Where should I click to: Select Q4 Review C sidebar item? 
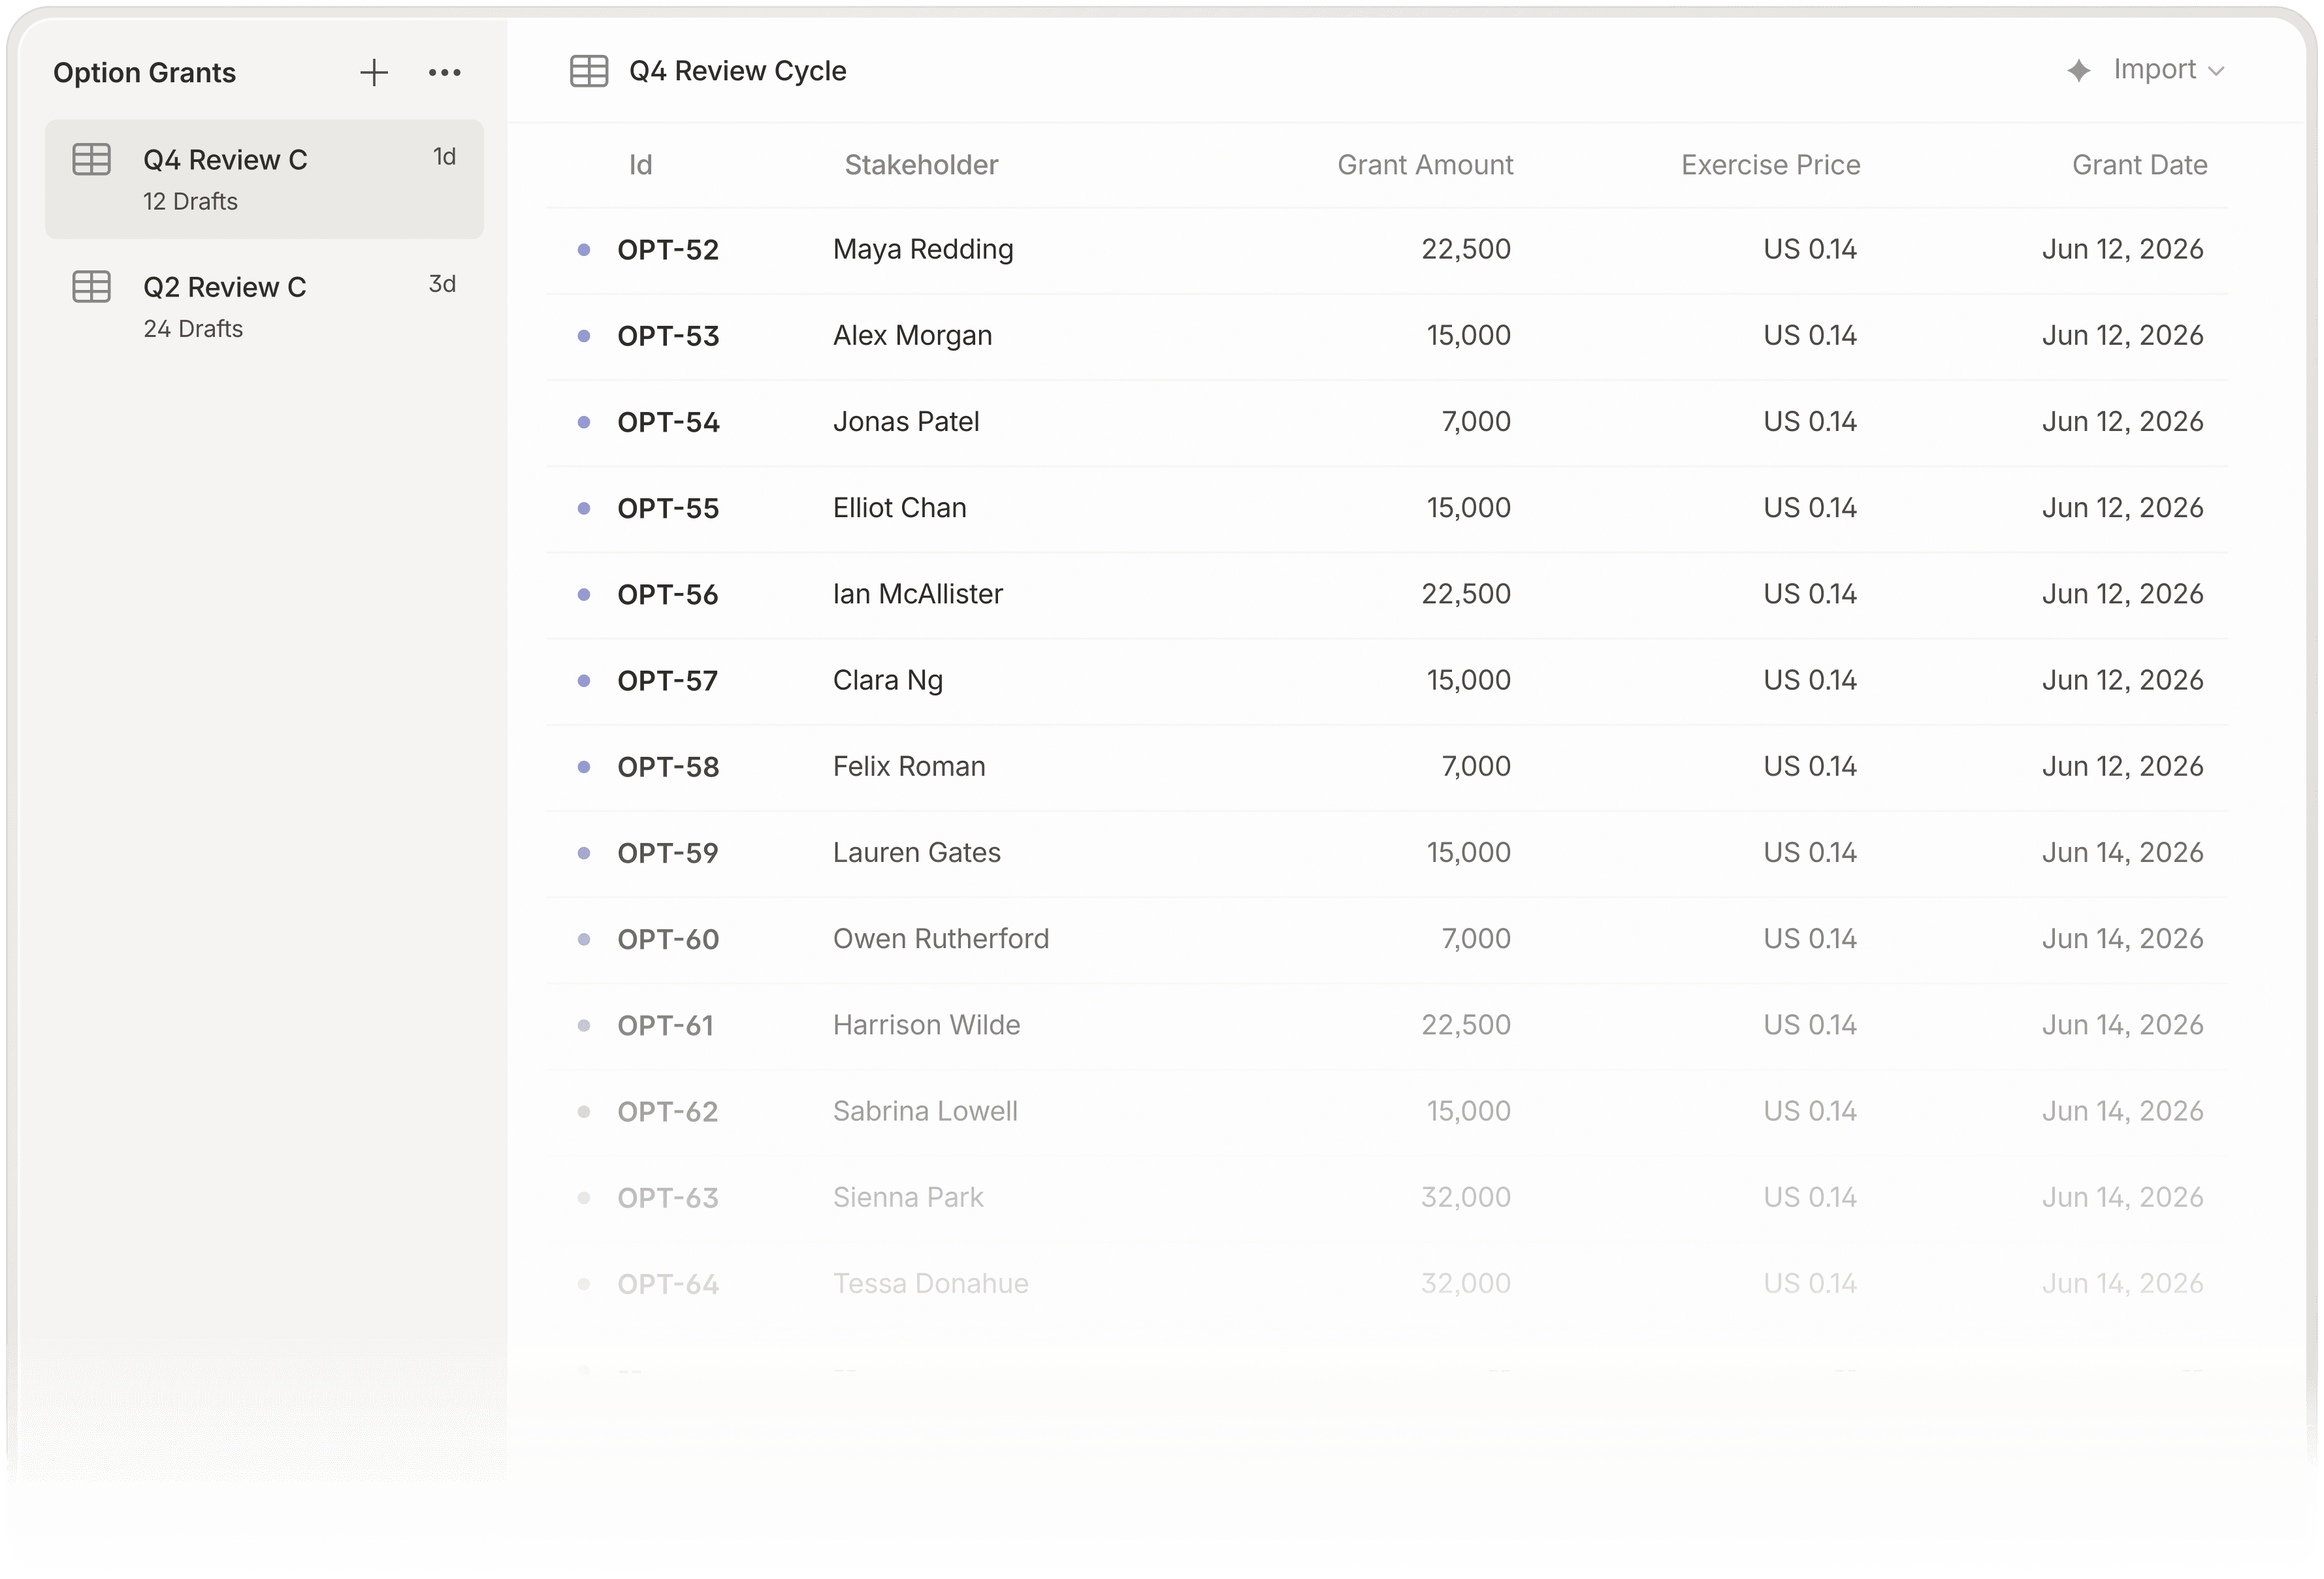coord(264,179)
